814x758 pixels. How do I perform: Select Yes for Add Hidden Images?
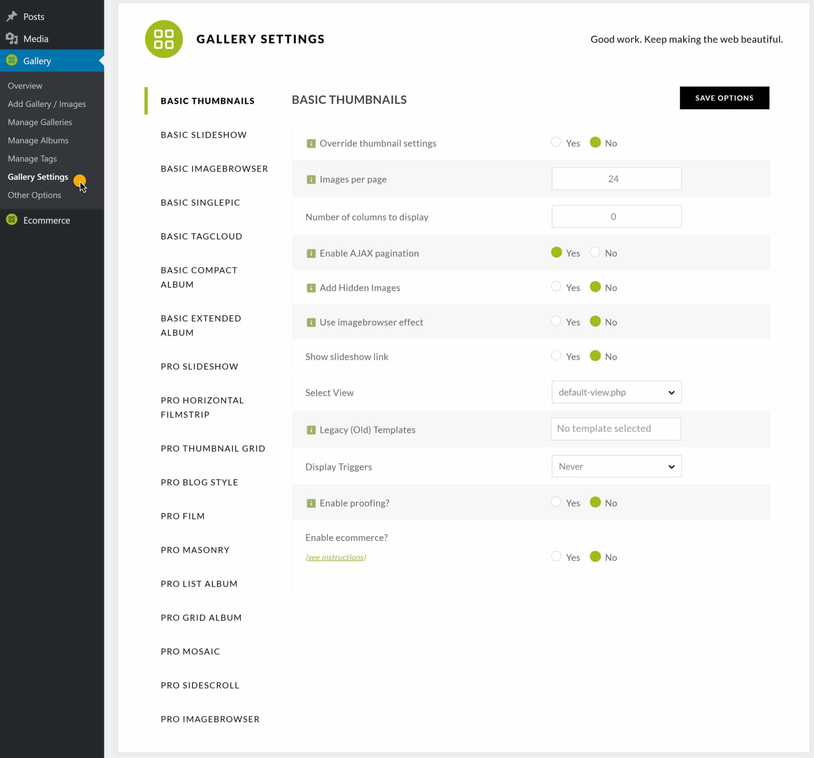coord(556,286)
